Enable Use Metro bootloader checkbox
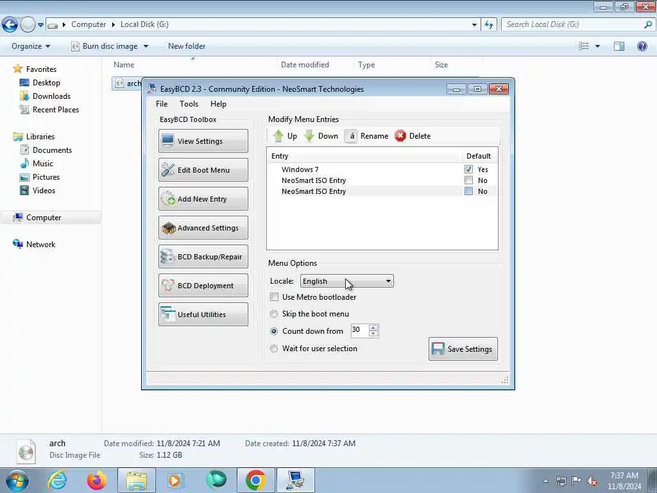Image resolution: width=657 pixels, height=493 pixels. (274, 297)
